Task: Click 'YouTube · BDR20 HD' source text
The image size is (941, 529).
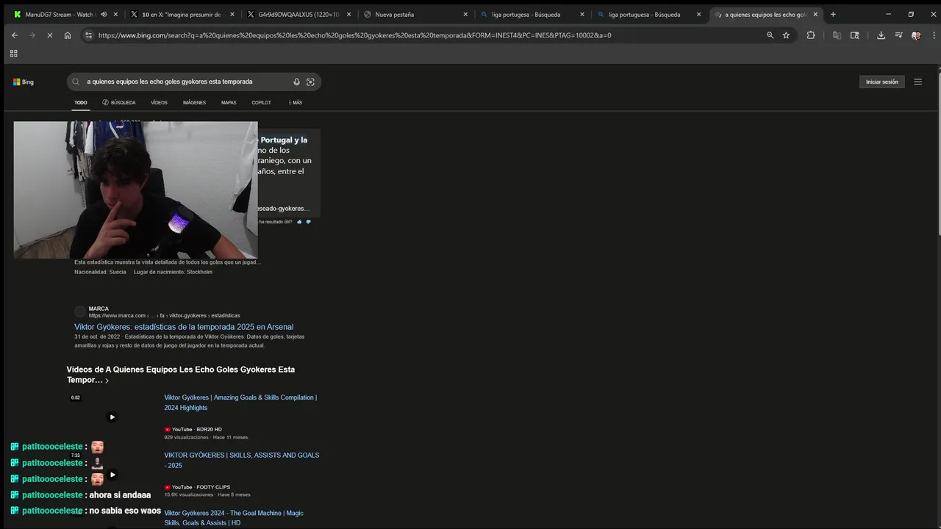Action: click(196, 429)
